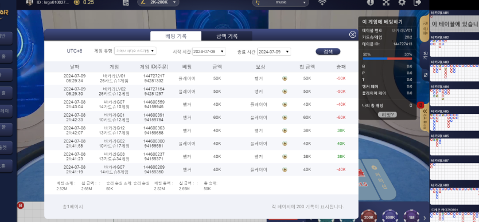Replay video for game 144600300 row
This screenshot has width=479, height=222.
(285, 144)
